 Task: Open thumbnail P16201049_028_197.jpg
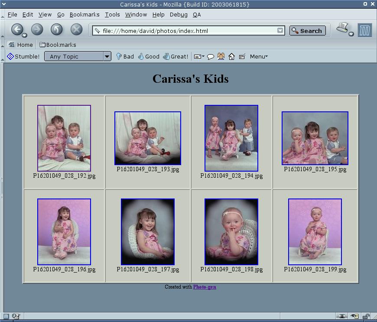click(x=148, y=231)
